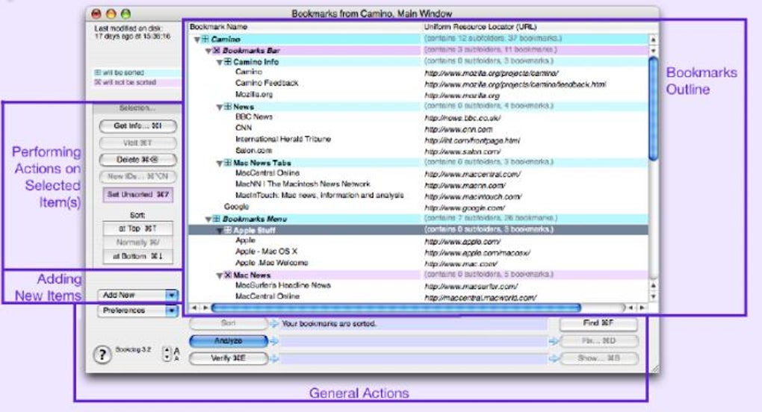Open the Preferences popup menu

[137, 310]
